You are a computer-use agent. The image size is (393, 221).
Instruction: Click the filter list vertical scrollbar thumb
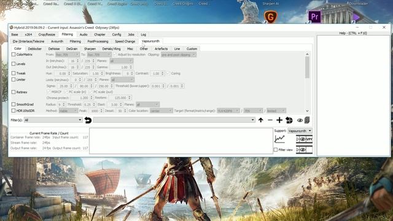307,67
